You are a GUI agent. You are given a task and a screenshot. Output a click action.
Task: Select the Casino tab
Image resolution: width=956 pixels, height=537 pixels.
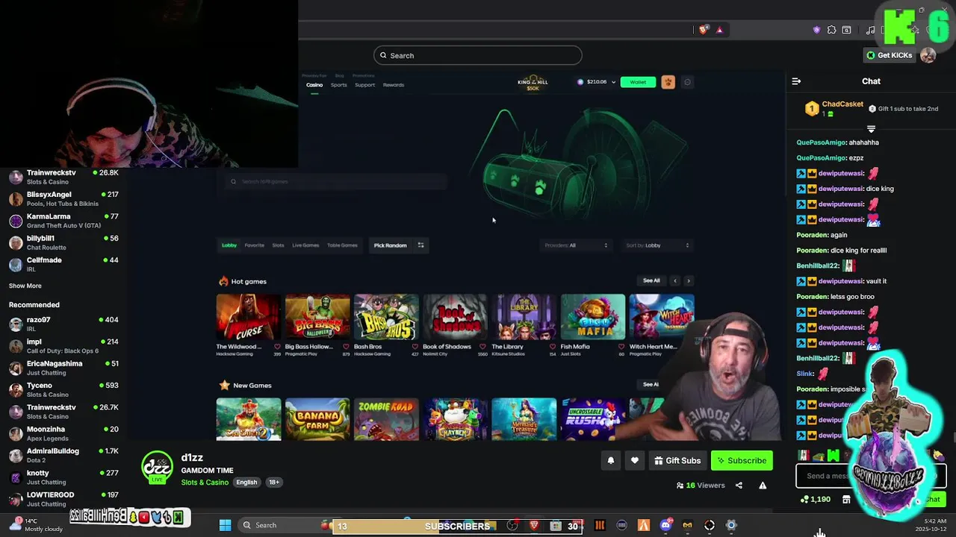point(314,85)
